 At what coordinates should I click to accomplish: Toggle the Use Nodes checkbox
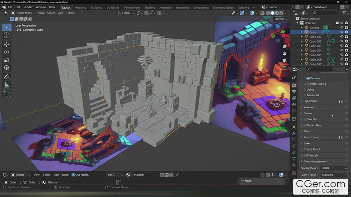point(73,175)
